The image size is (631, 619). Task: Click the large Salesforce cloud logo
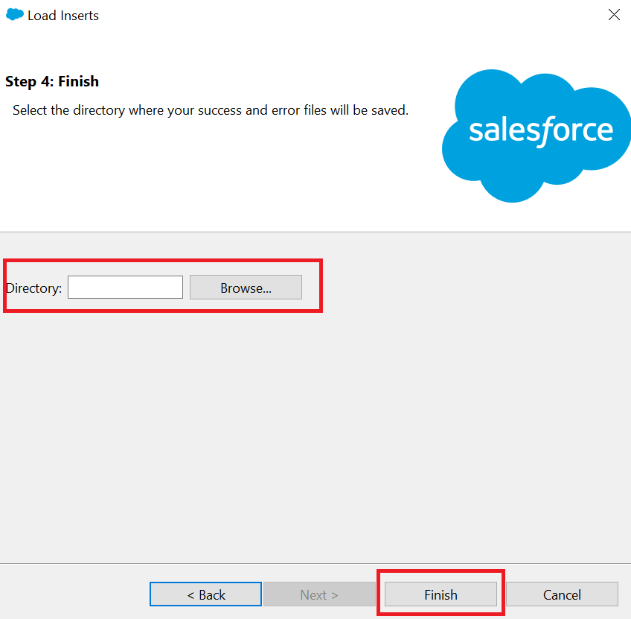coord(536,136)
